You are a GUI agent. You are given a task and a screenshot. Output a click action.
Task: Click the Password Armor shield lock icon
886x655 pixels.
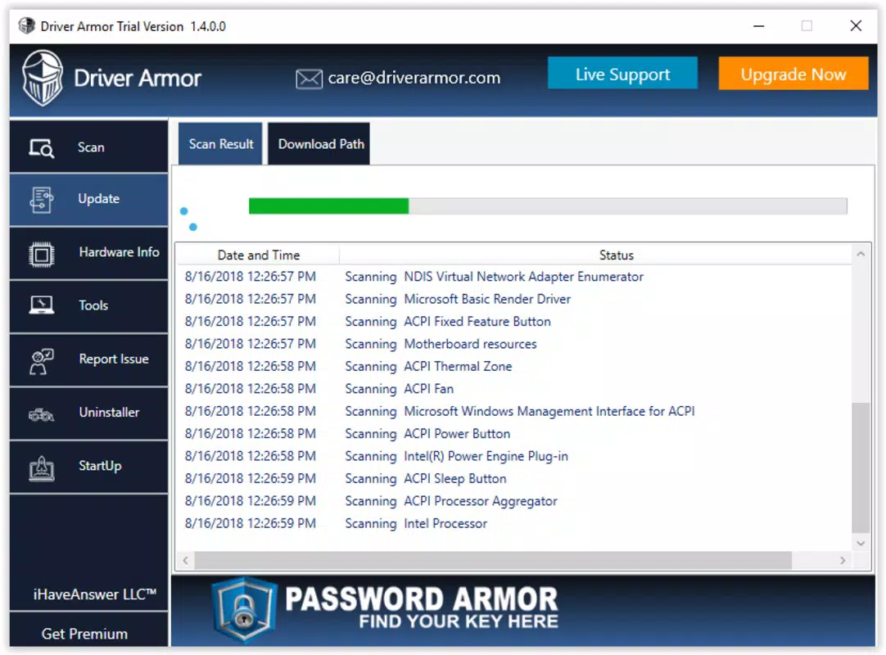(244, 610)
